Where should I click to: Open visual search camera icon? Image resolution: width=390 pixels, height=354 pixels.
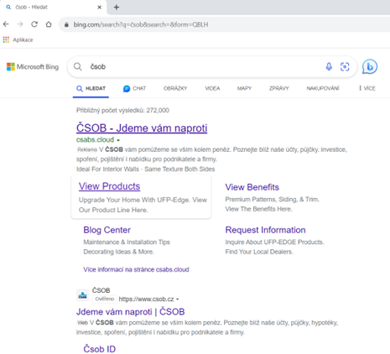point(345,67)
